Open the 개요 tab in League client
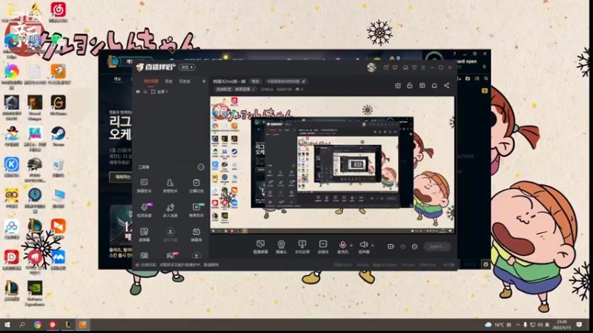This screenshot has height=333, width=593. click(118, 79)
